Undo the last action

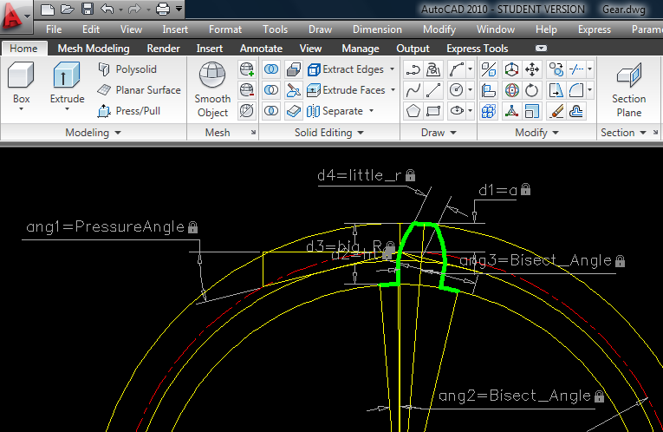107,9
